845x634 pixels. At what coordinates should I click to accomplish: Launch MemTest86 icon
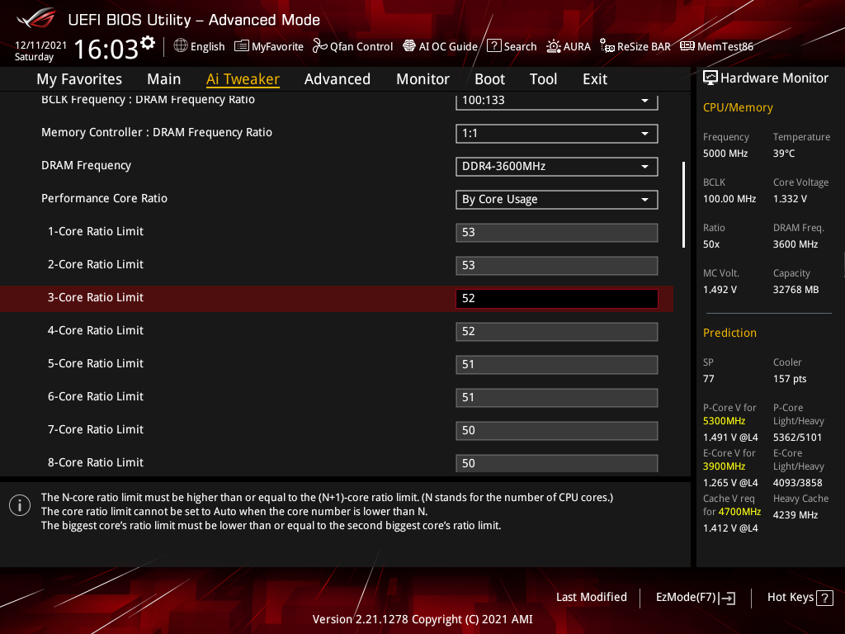click(x=687, y=46)
